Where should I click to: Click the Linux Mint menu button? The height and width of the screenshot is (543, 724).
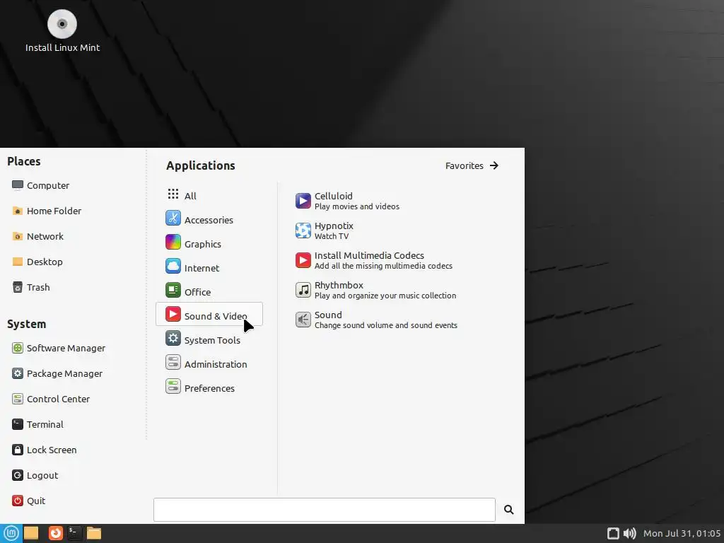(11, 533)
